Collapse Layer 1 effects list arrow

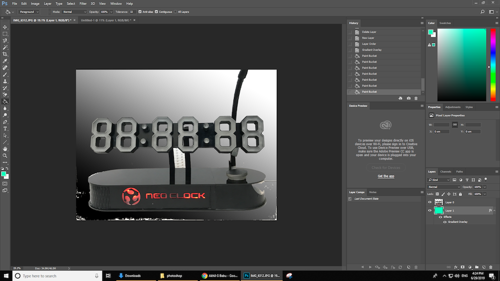point(494,210)
